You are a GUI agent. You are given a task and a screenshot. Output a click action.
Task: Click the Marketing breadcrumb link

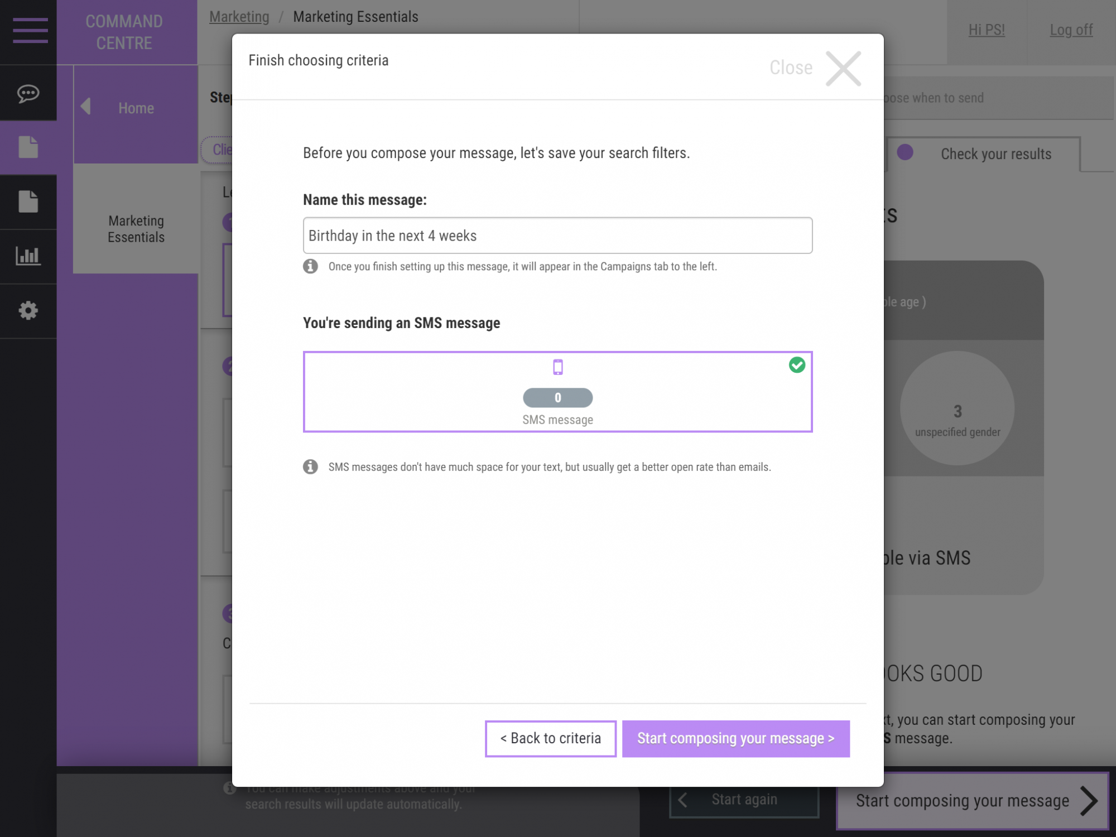click(x=239, y=17)
